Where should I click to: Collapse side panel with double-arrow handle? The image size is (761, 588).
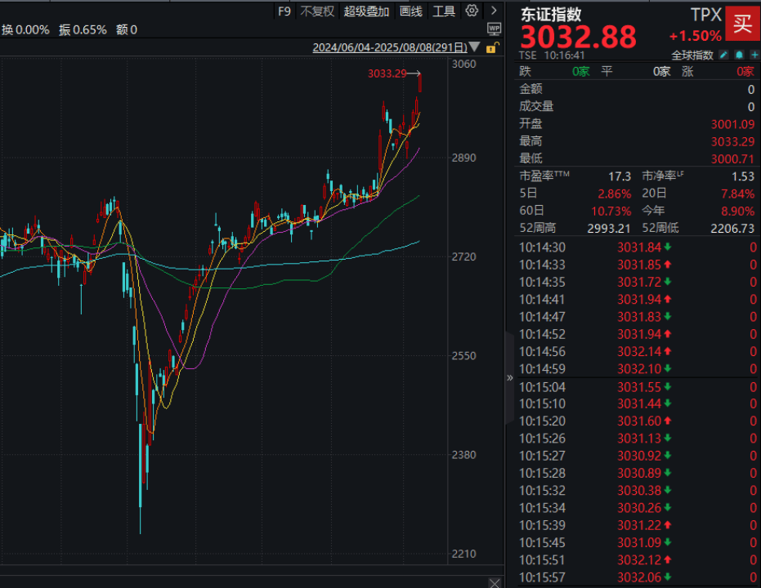509,377
